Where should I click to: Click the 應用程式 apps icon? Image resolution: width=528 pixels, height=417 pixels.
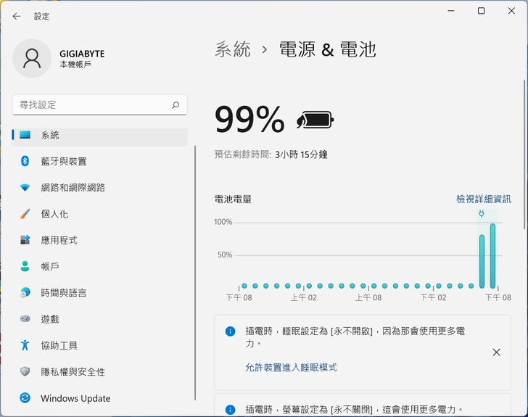pyautogui.click(x=25, y=240)
